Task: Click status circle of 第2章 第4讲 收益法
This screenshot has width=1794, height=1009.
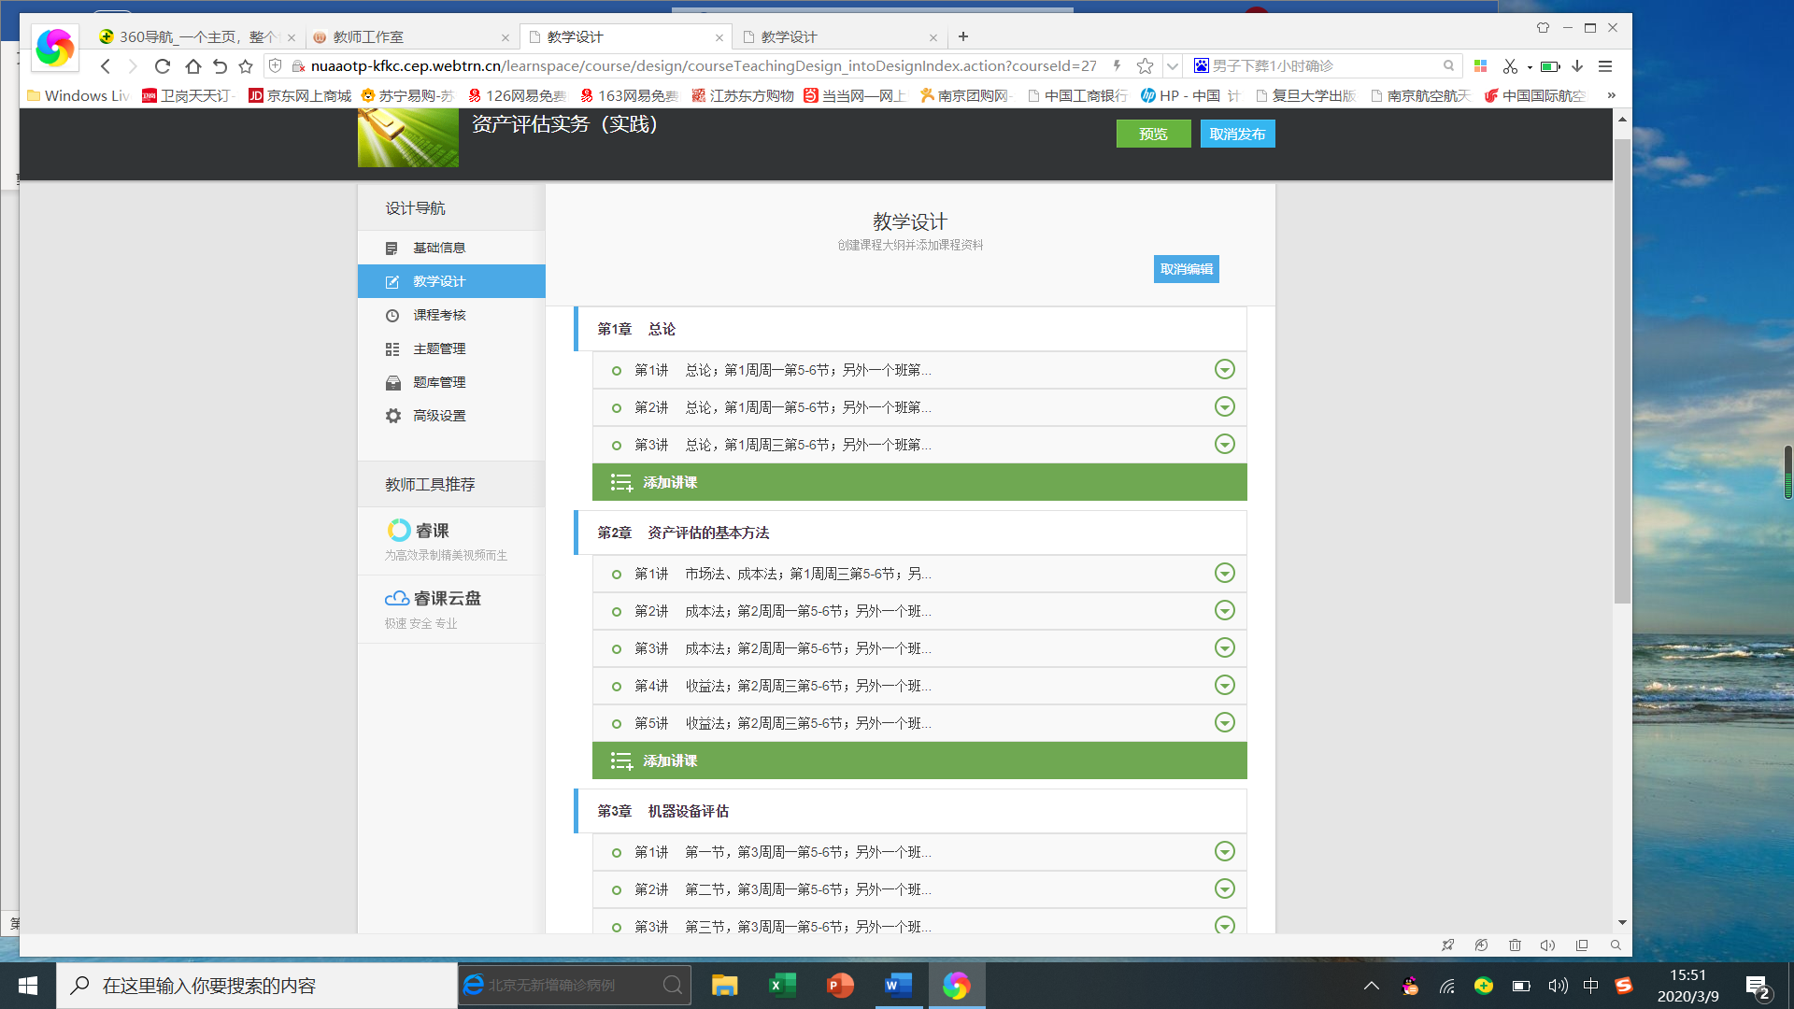Action: coord(617,687)
